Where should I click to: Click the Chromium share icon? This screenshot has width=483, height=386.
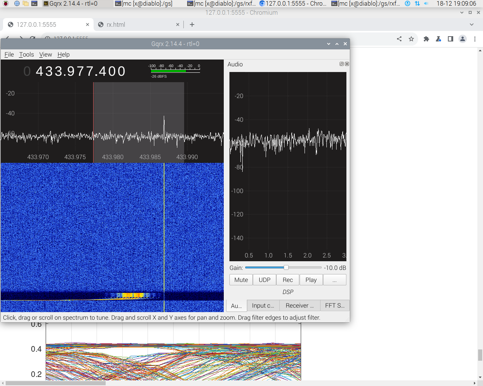(x=399, y=39)
